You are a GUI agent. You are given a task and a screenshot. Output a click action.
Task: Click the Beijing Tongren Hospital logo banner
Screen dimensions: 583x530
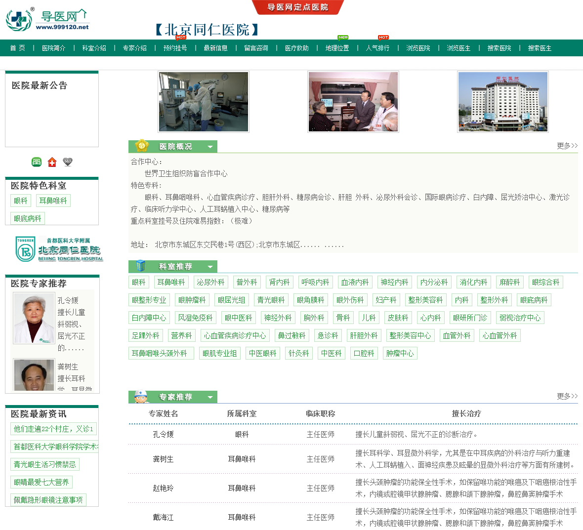pos(59,249)
